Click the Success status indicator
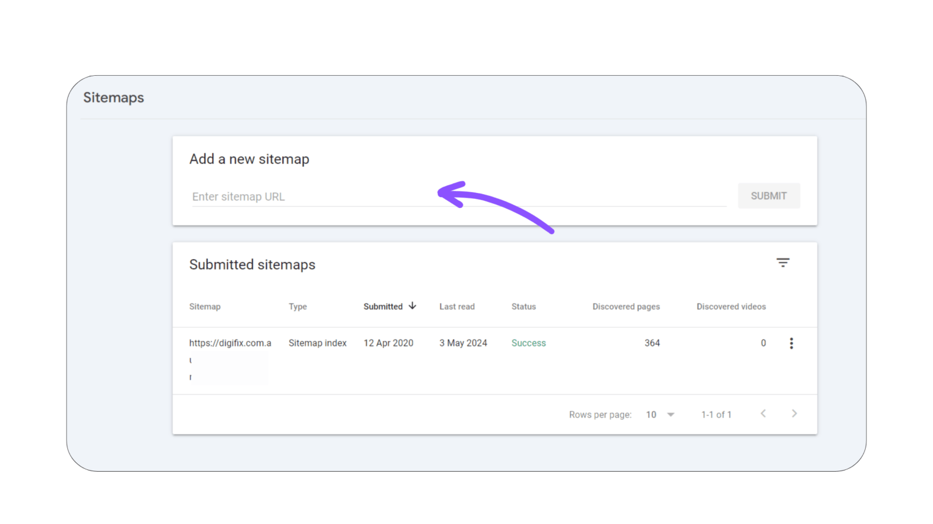This screenshot has height=524, width=933. click(528, 343)
